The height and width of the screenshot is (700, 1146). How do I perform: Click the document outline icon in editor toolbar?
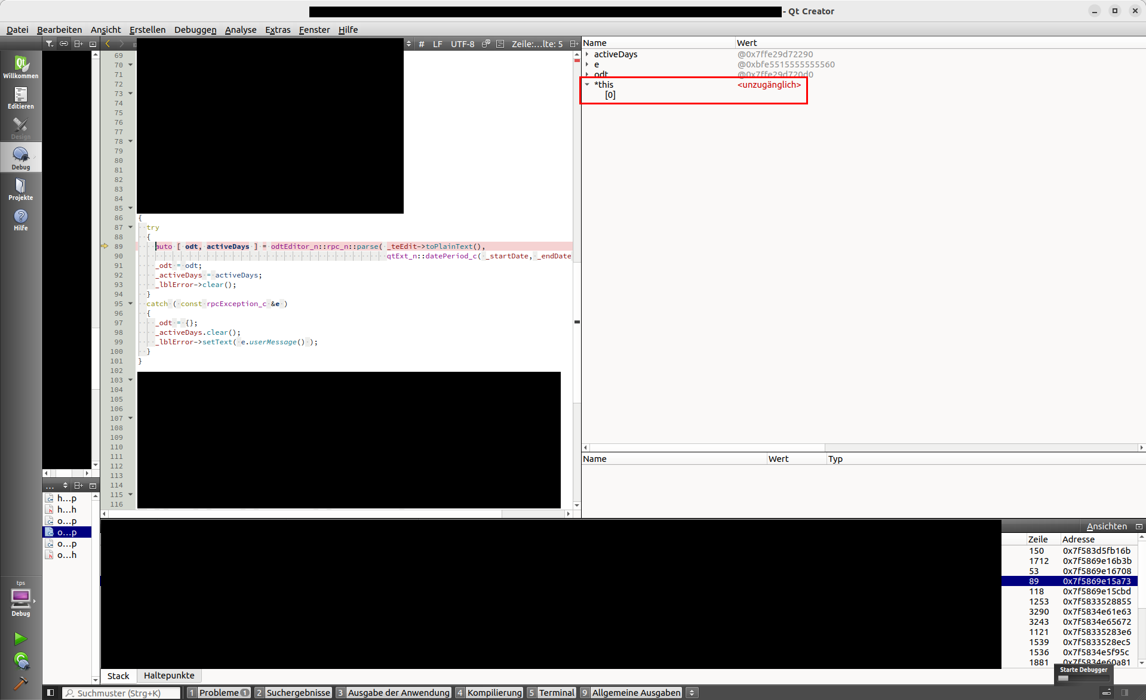(500, 44)
